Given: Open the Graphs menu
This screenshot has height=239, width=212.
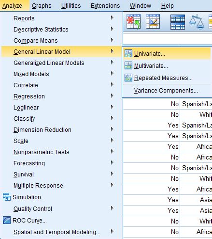Looking at the screenshot, I should click(42, 6).
